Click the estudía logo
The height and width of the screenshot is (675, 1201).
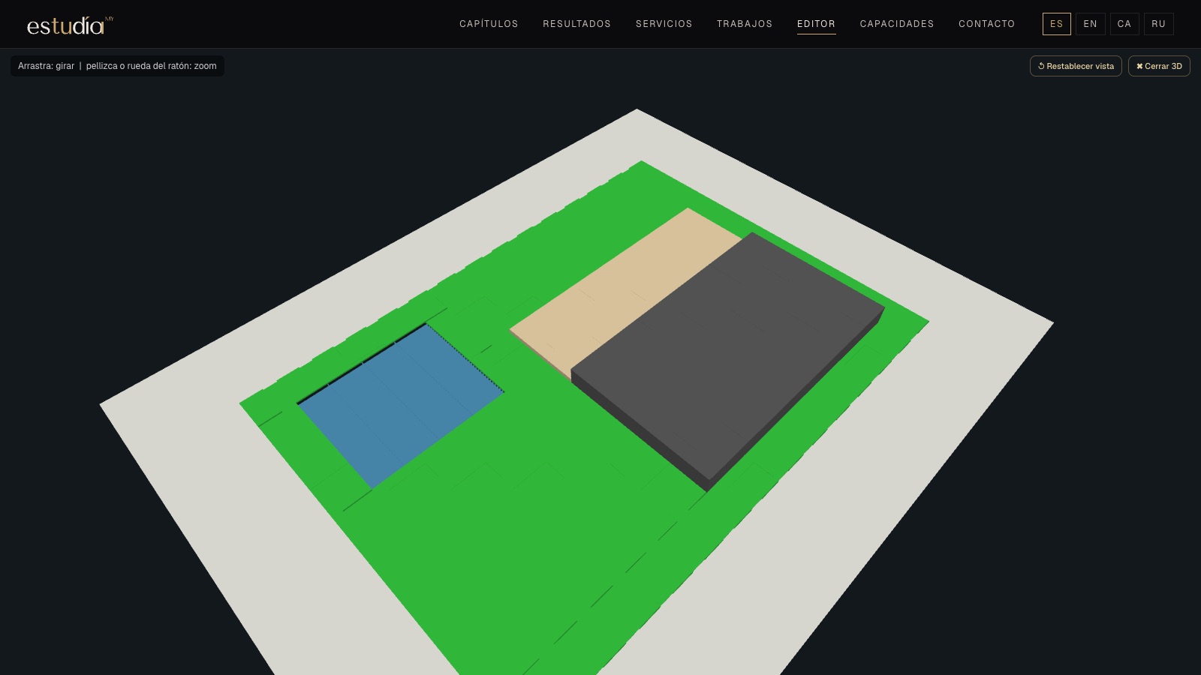(70, 25)
